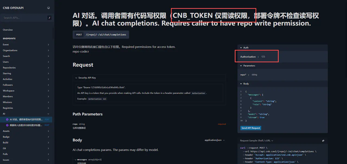Expand the Followers endpoints group
Screen dimensions: 347x164
click(26, 85)
